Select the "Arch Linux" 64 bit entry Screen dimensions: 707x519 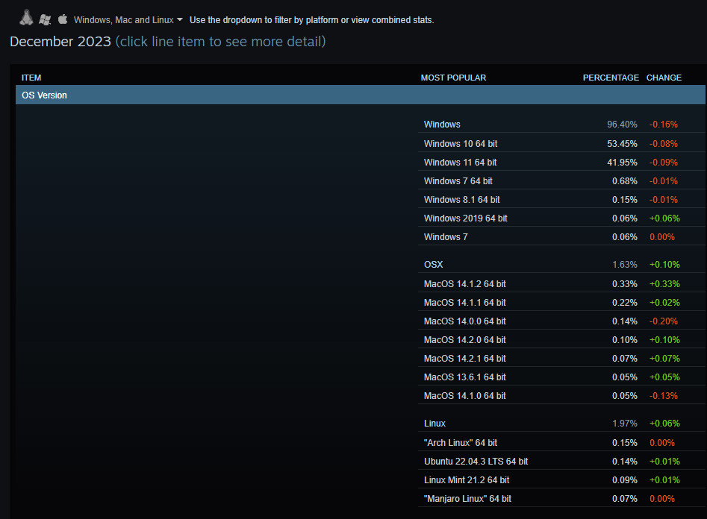click(460, 443)
